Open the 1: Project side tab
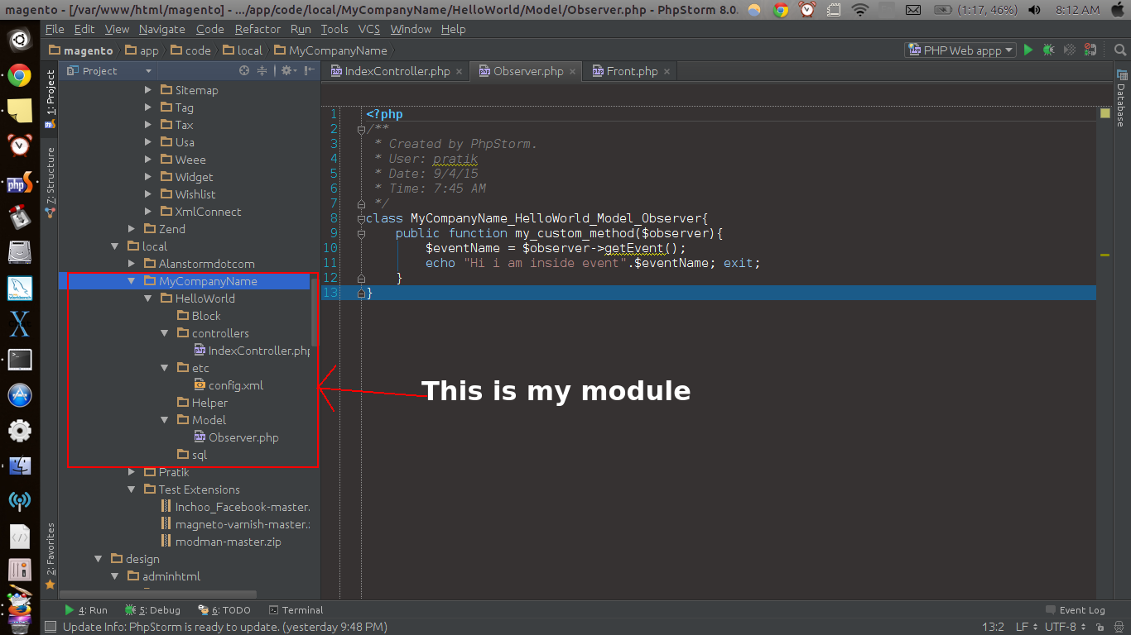Image resolution: width=1131 pixels, height=635 pixels. [50, 98]
